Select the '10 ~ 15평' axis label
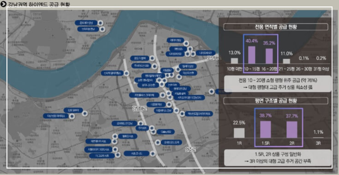The height and width of the screenshot is (175, 339). pyautogui.click(x=252, y=69)
